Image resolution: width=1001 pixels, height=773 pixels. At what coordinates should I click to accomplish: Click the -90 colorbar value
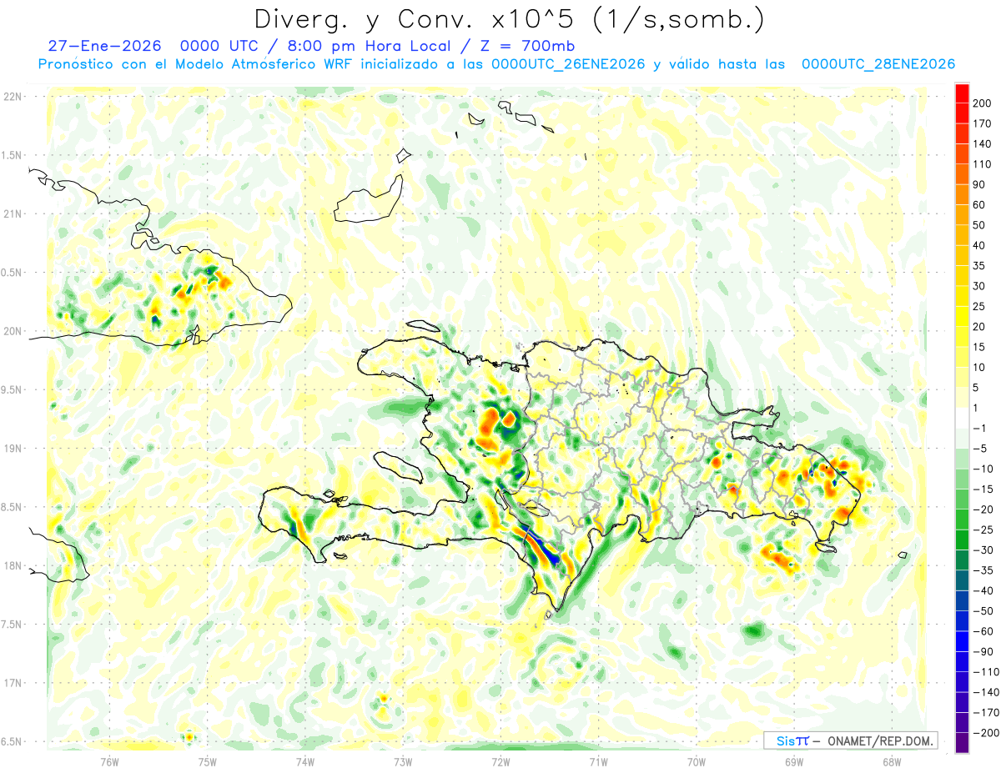pyautogui.click(x=982, y=651)
